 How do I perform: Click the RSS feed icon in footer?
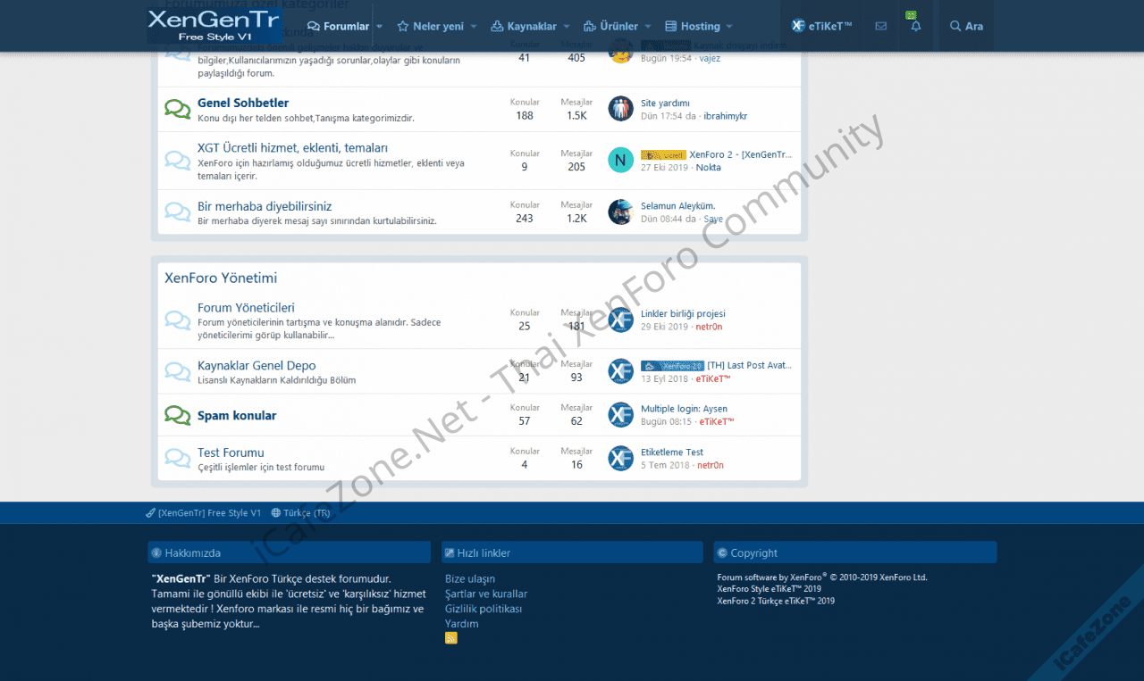point(451,638)
